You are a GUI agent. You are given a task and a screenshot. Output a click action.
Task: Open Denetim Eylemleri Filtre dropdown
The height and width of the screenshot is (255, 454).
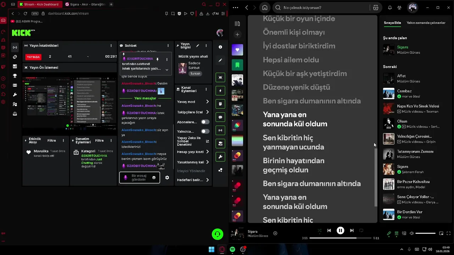click(99, 141)
